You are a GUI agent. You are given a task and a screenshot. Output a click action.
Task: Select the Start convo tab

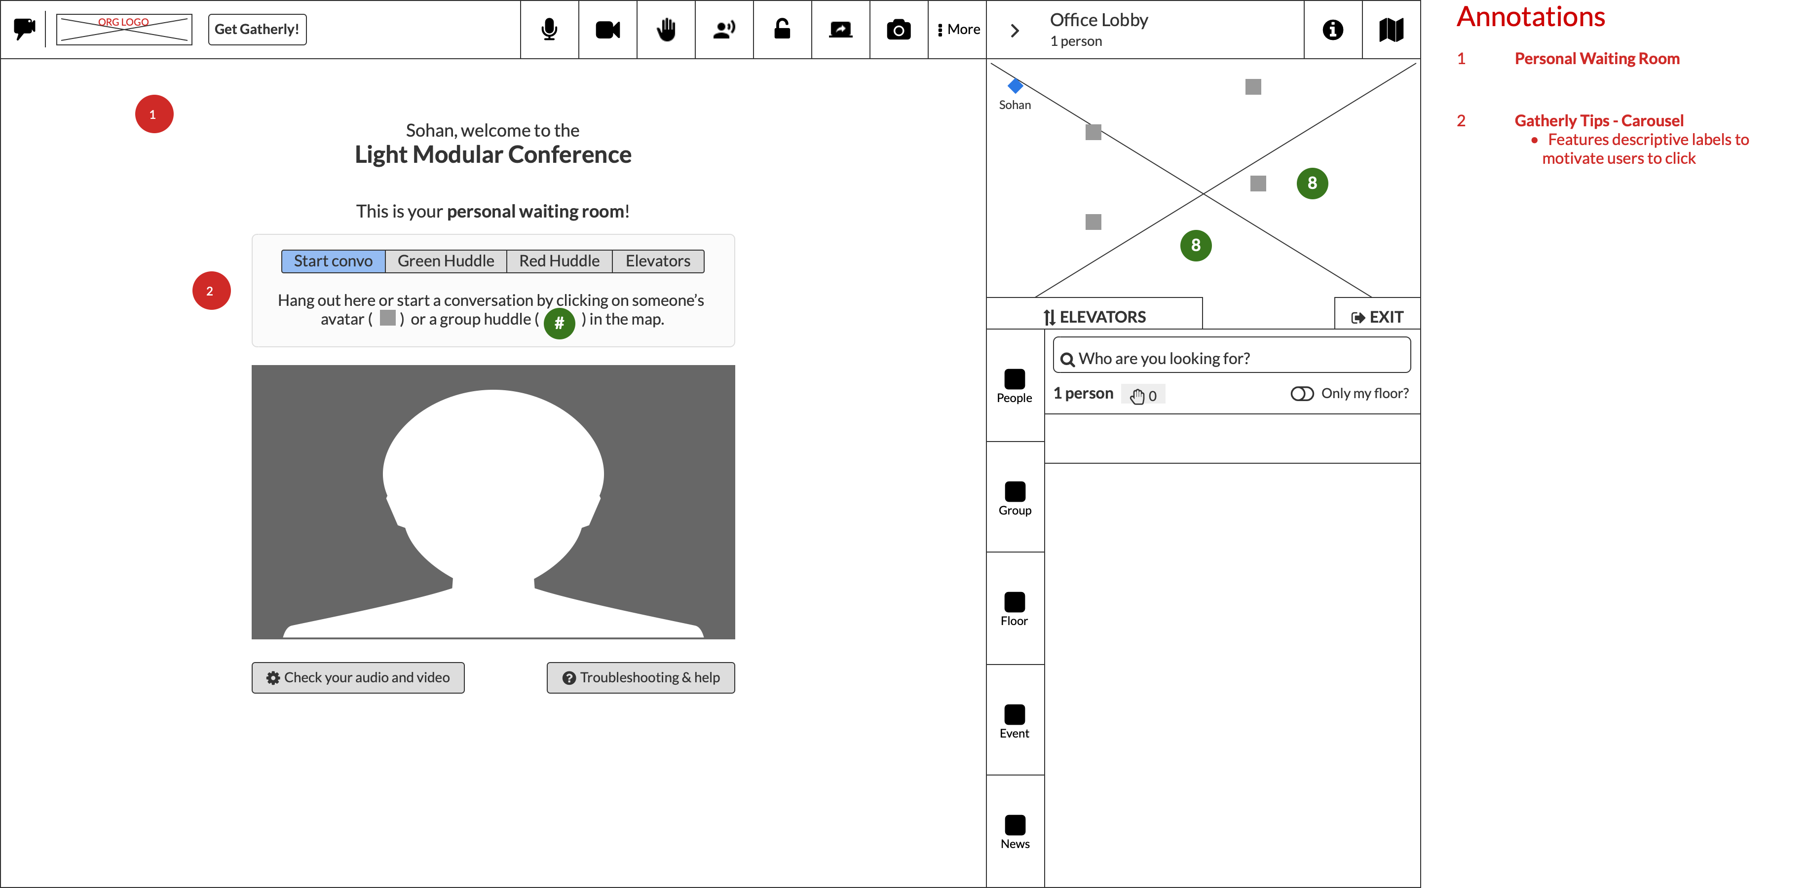click(333, 261)
